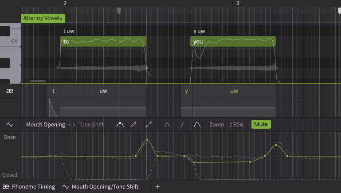Click the playhead marker in the ruler

119,11
